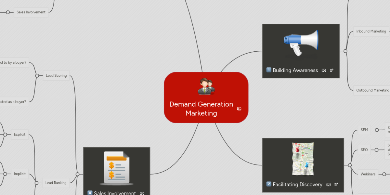Select the Implicit topic node
The height and width of the screenshot is (195, 390).
coord(19,174)
